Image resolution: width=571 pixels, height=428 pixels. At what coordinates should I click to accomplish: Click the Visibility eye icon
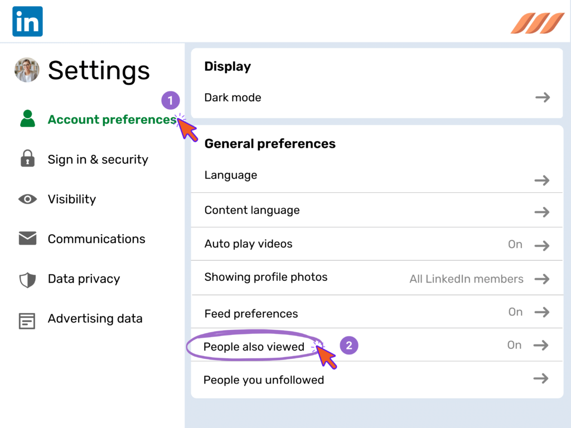pos(27,198)
